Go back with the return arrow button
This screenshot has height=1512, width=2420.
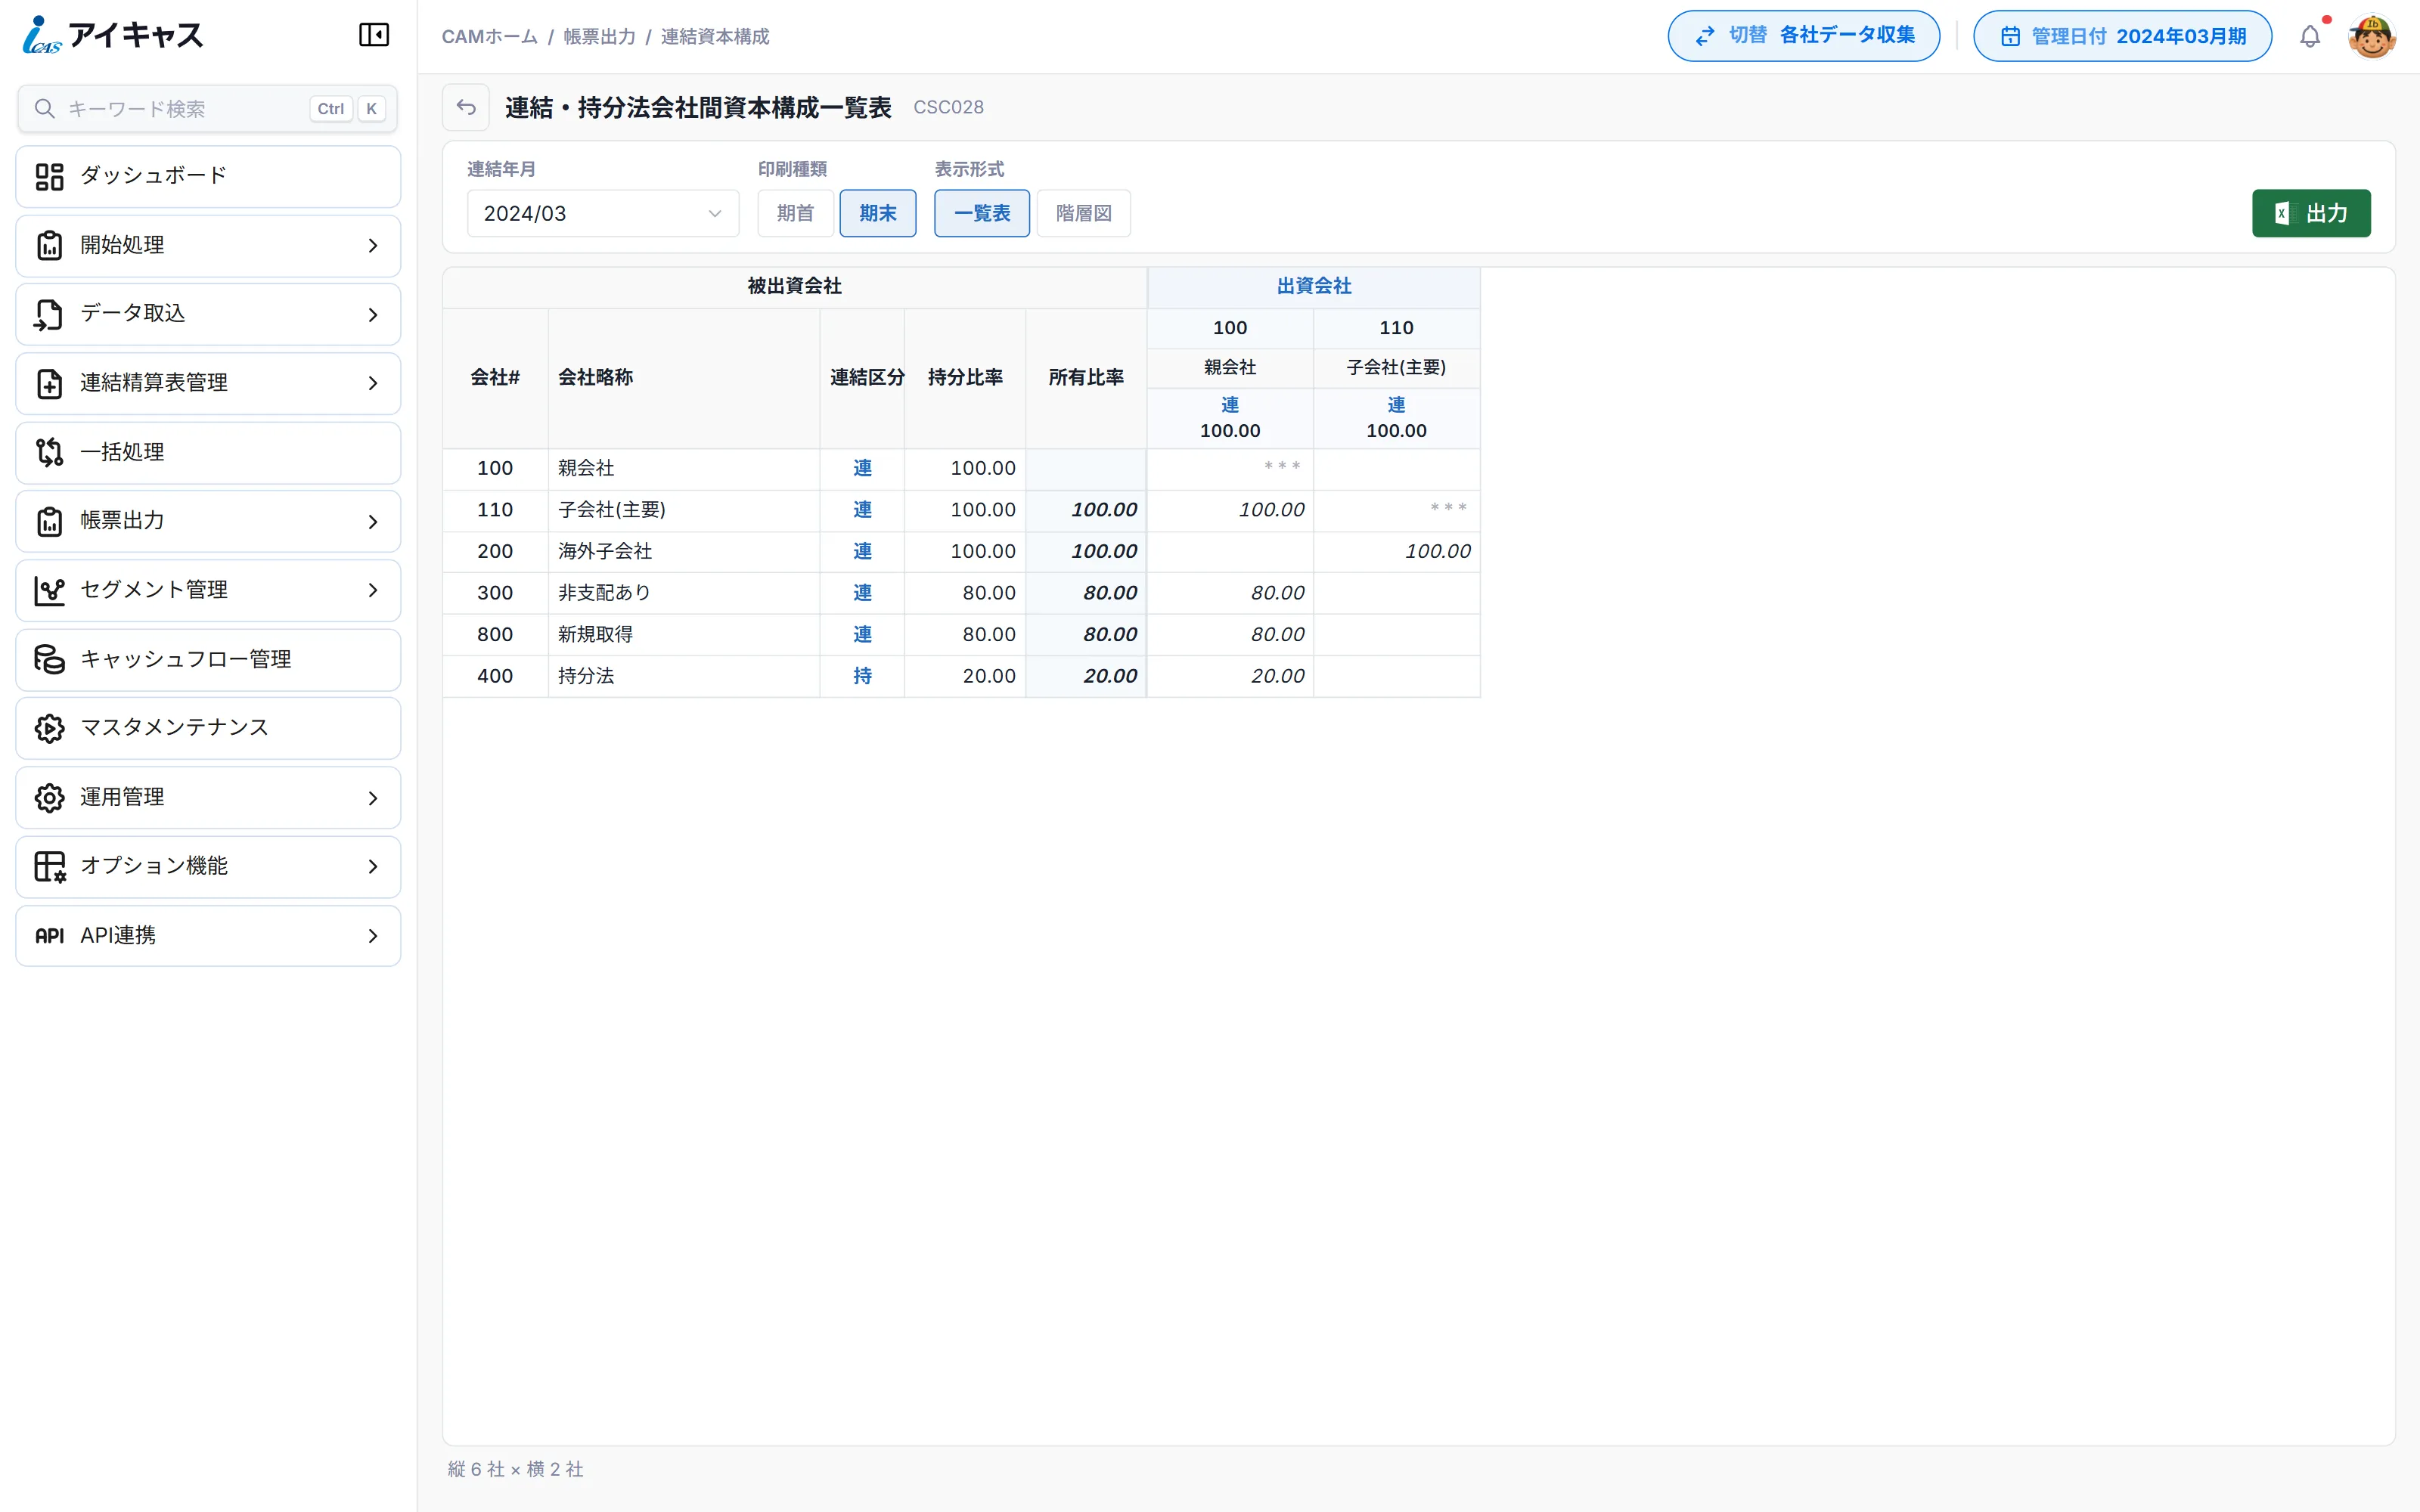coord(466,107)
